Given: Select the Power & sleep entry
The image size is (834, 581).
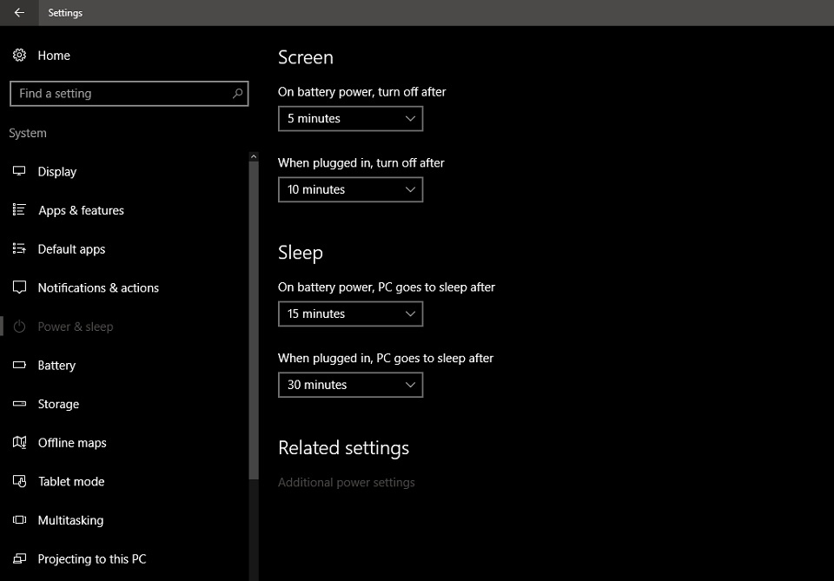Looking at the screenshot, I should tap(75, 327).
